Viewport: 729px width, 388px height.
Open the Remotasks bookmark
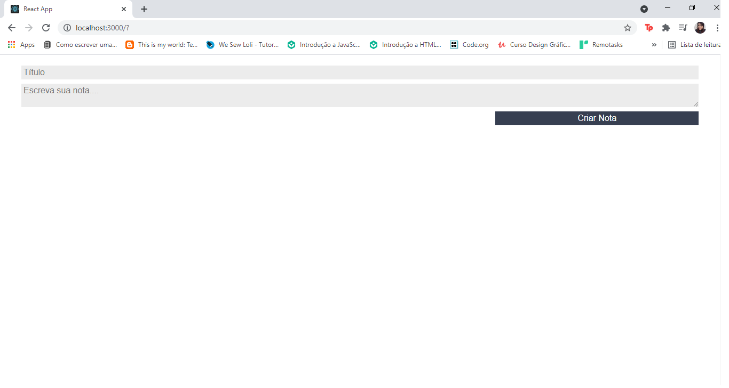[601, 45]
